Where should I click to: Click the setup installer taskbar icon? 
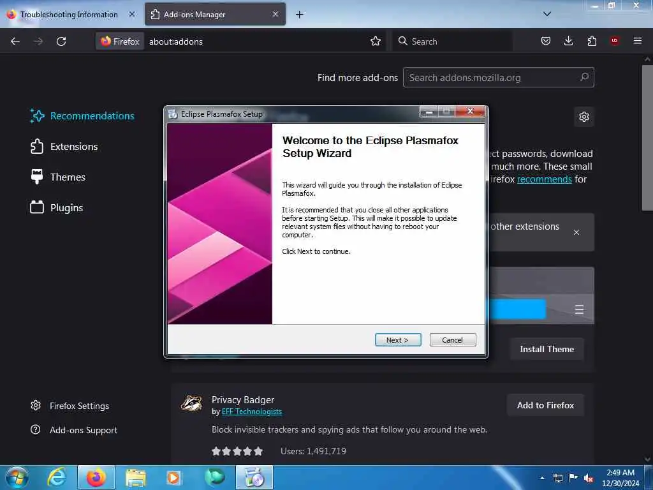(x=254, y=477)
